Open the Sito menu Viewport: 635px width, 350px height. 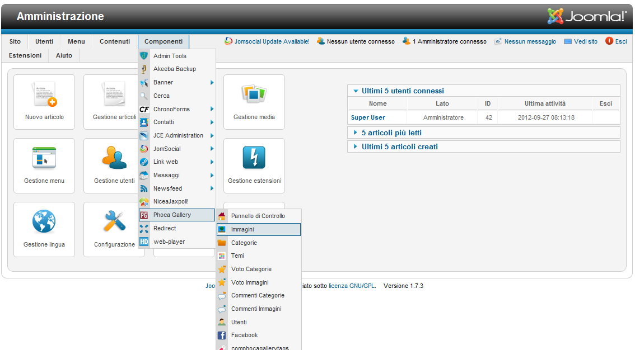(x=15, y=41)
